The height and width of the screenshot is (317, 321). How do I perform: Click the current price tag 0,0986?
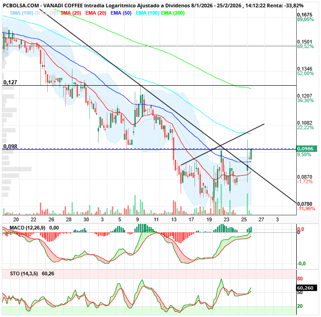coord(305,149)
